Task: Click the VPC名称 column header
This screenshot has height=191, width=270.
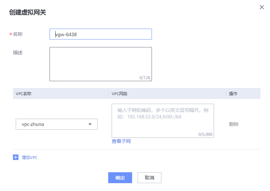Action: click(24, 94)
